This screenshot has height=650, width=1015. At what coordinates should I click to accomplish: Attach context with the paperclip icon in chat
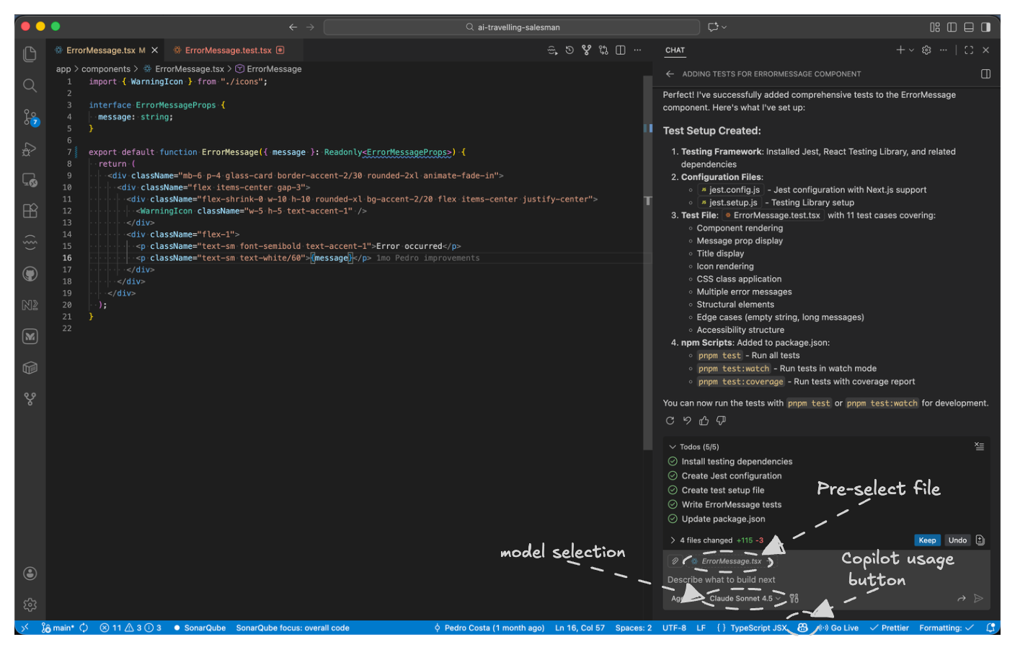(x=676, y=561)
